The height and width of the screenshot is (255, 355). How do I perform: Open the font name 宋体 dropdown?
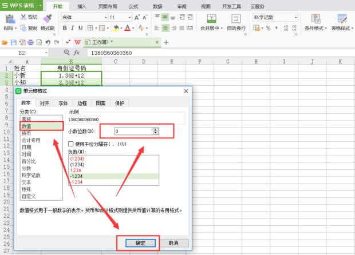105,18
